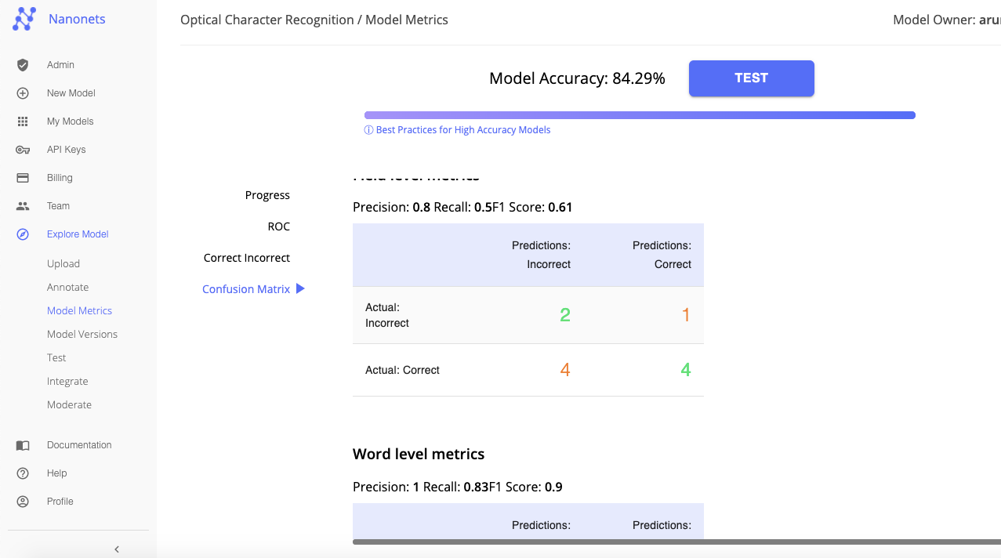This screenshot has height=558, width=1001.
Task: Click the Billing card icon
Action: 23,178
